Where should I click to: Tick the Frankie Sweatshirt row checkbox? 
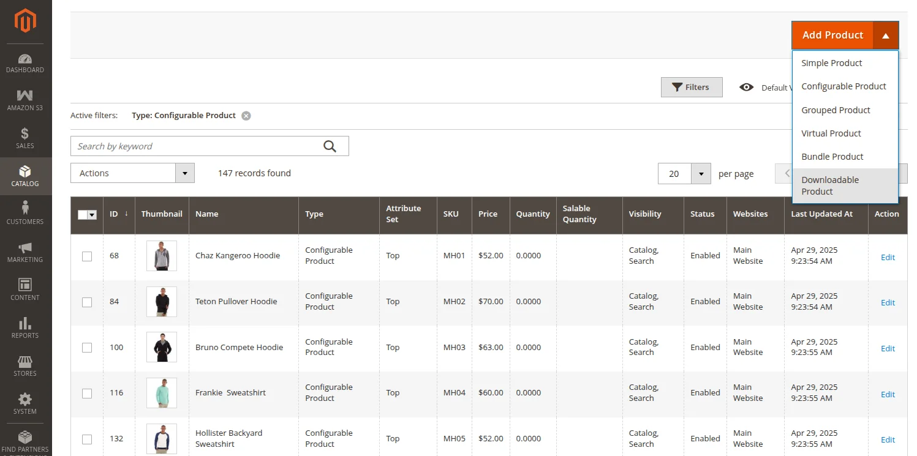87,394
